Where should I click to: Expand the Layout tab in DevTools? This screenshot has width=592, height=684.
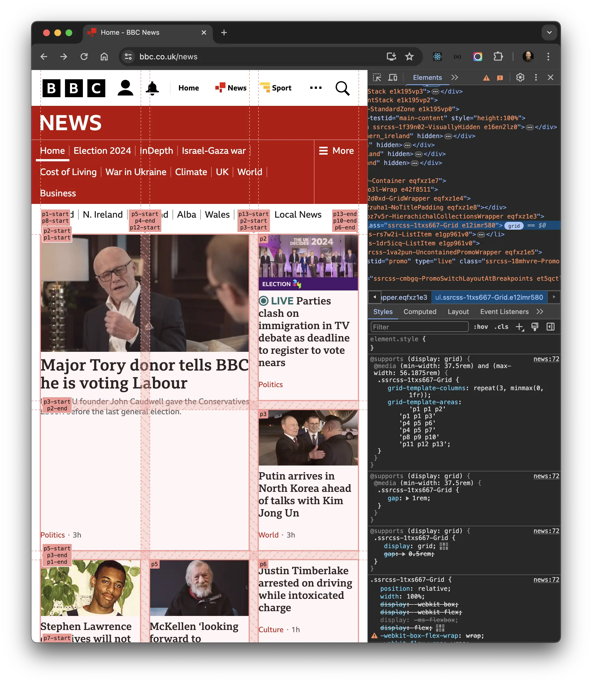[458, 311]
